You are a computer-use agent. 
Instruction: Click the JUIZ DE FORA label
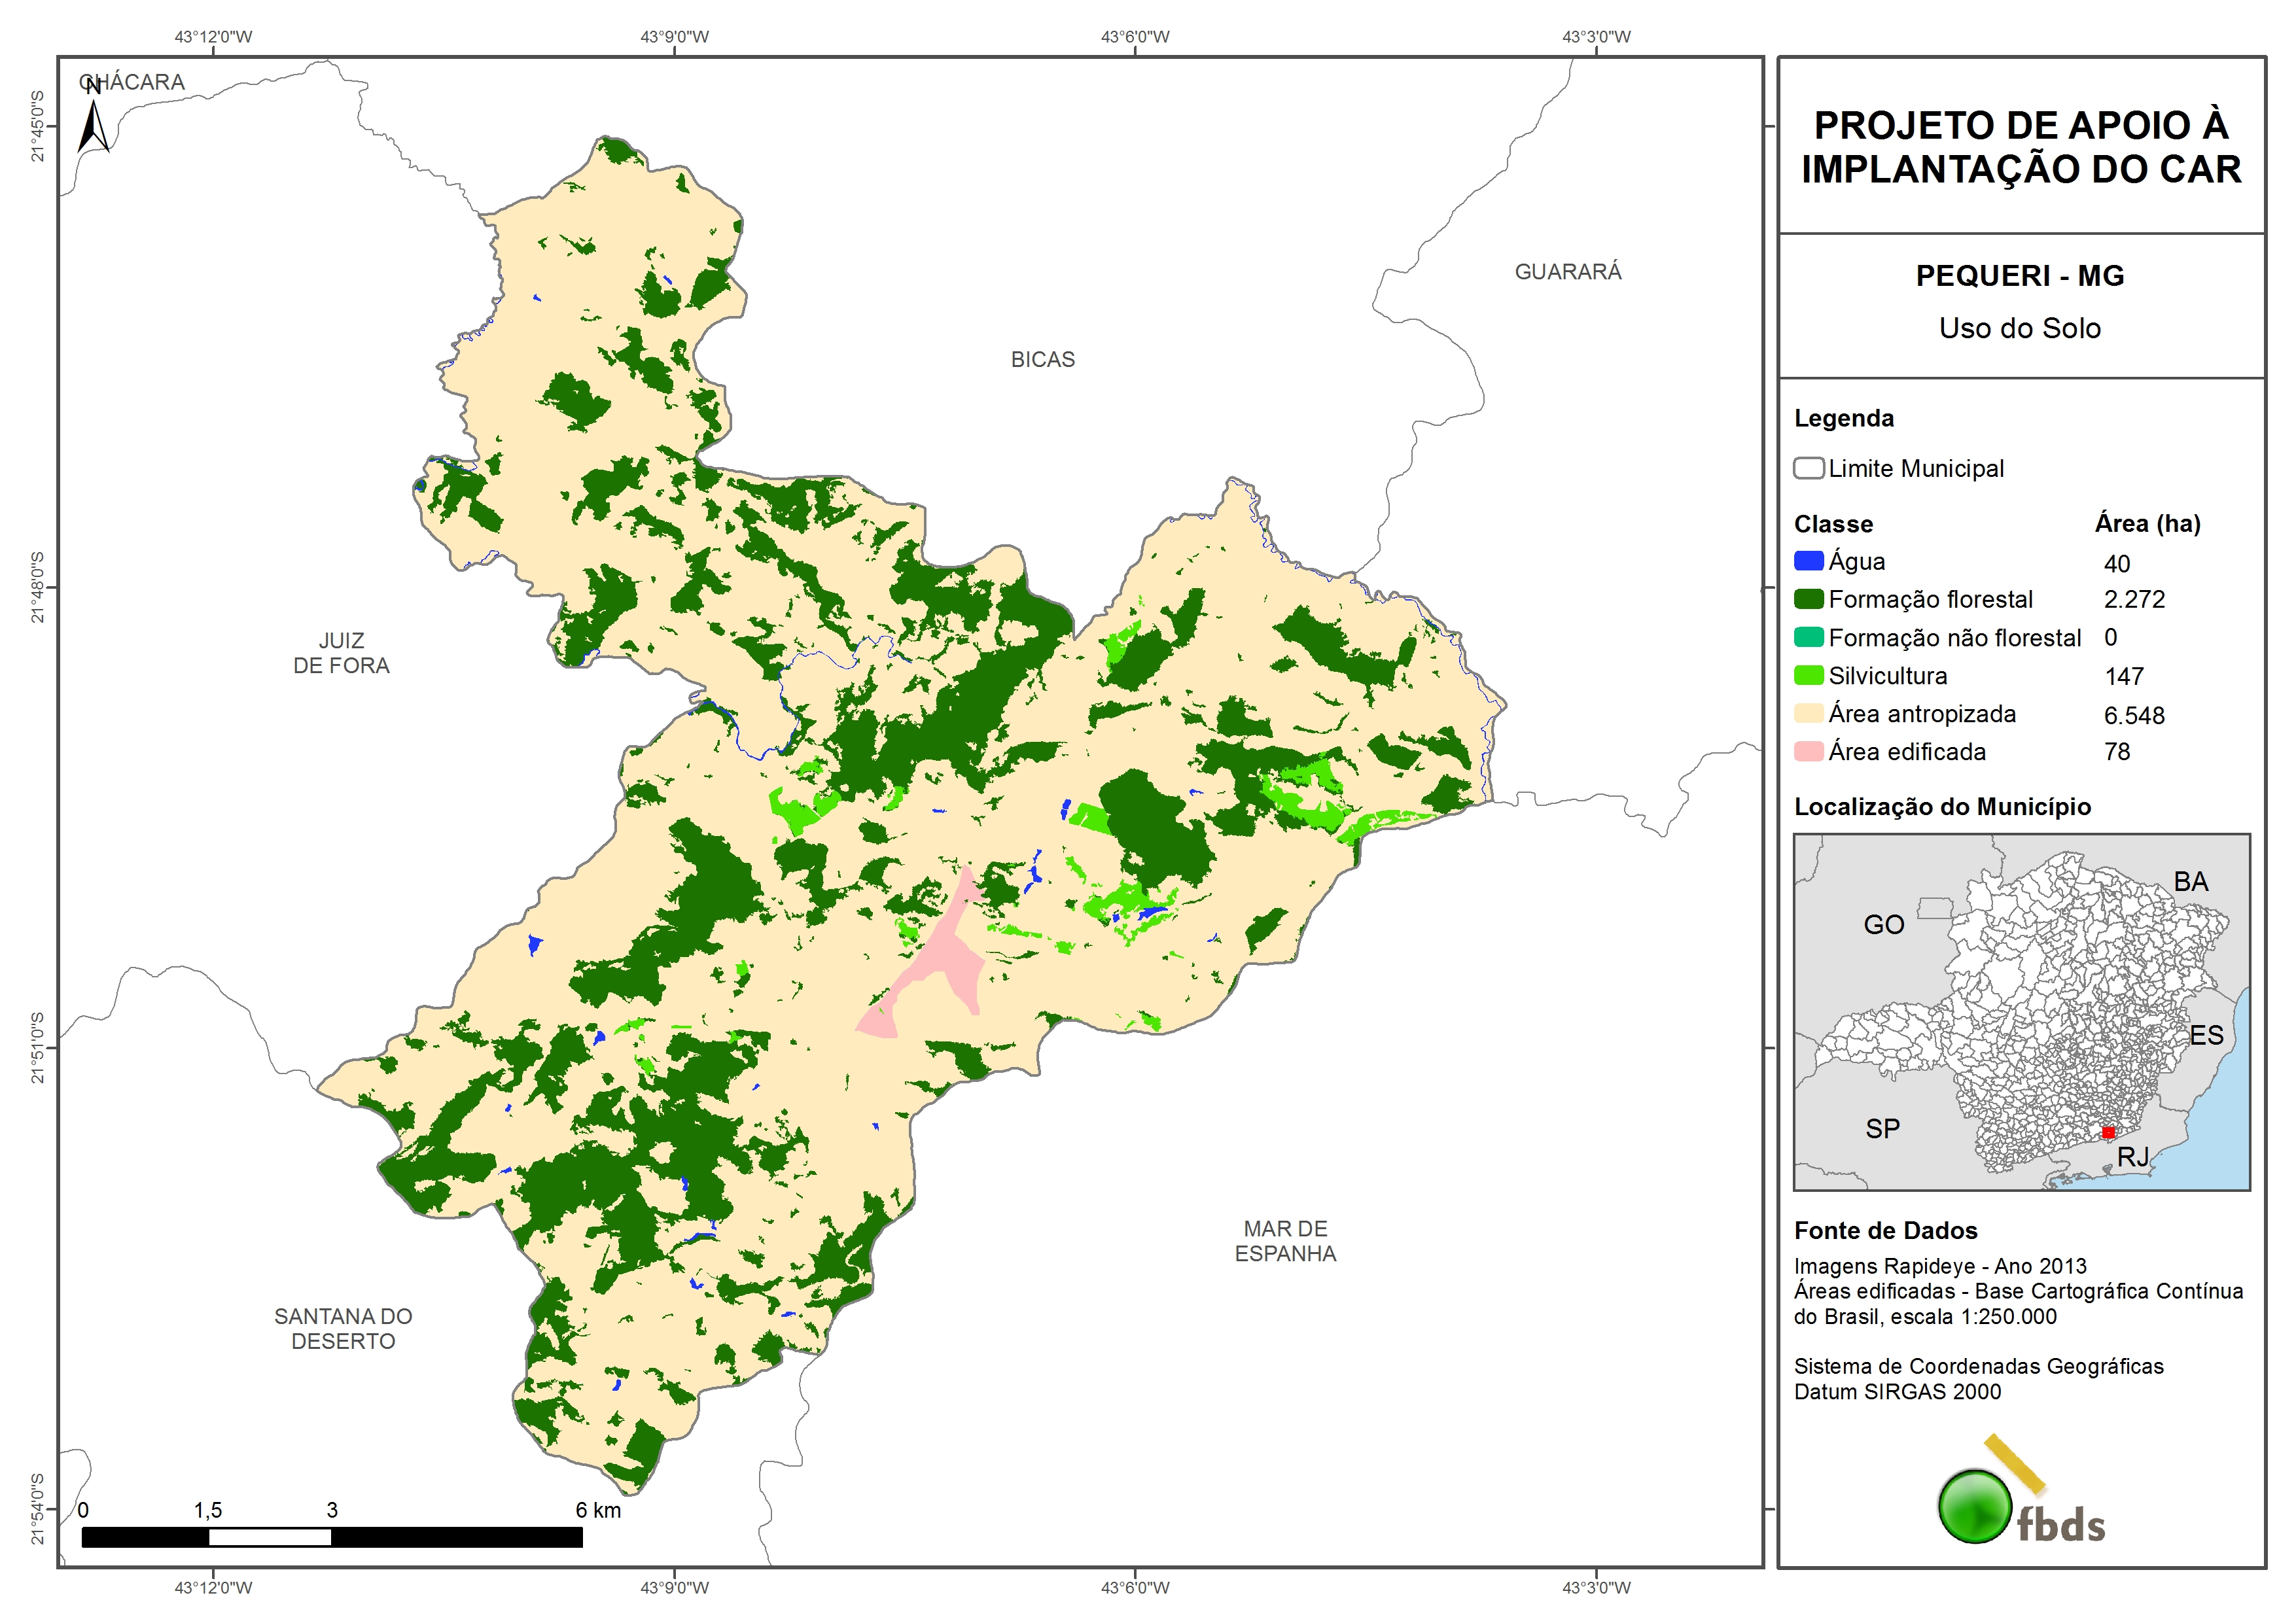click(341, 653)
